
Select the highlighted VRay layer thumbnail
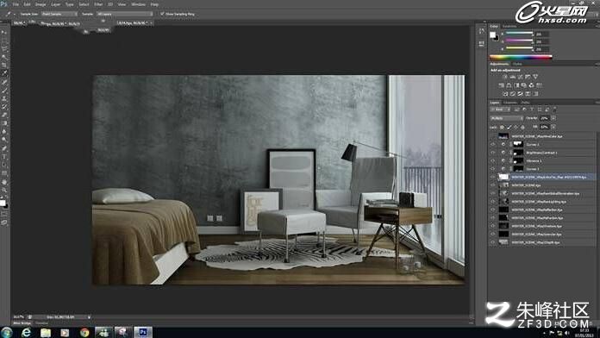coord(503,177)
